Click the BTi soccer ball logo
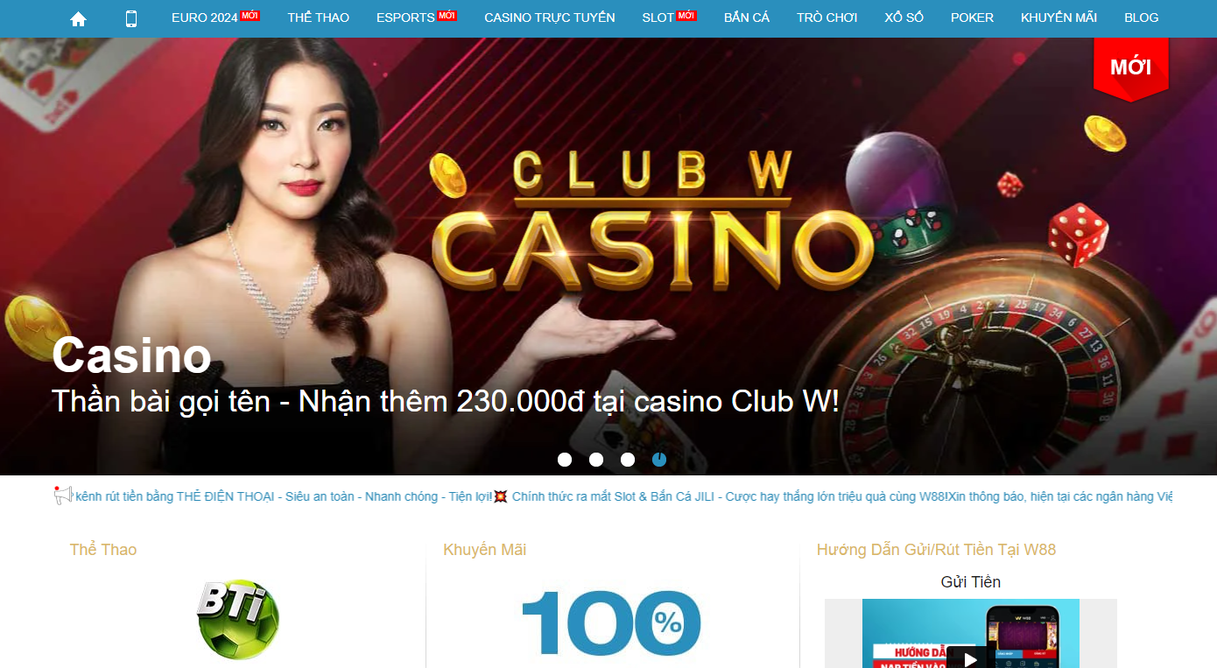This screenshot has width=1217, height=668. tap(238, 619)
